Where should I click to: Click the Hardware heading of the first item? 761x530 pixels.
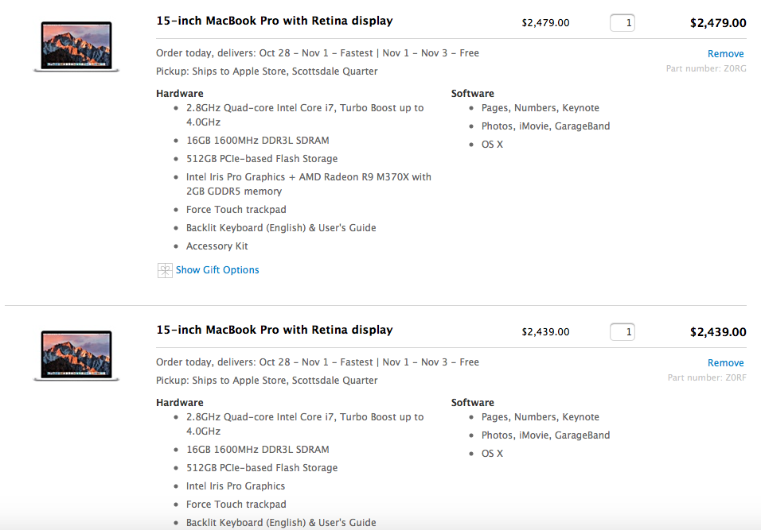tap(180, 94)
